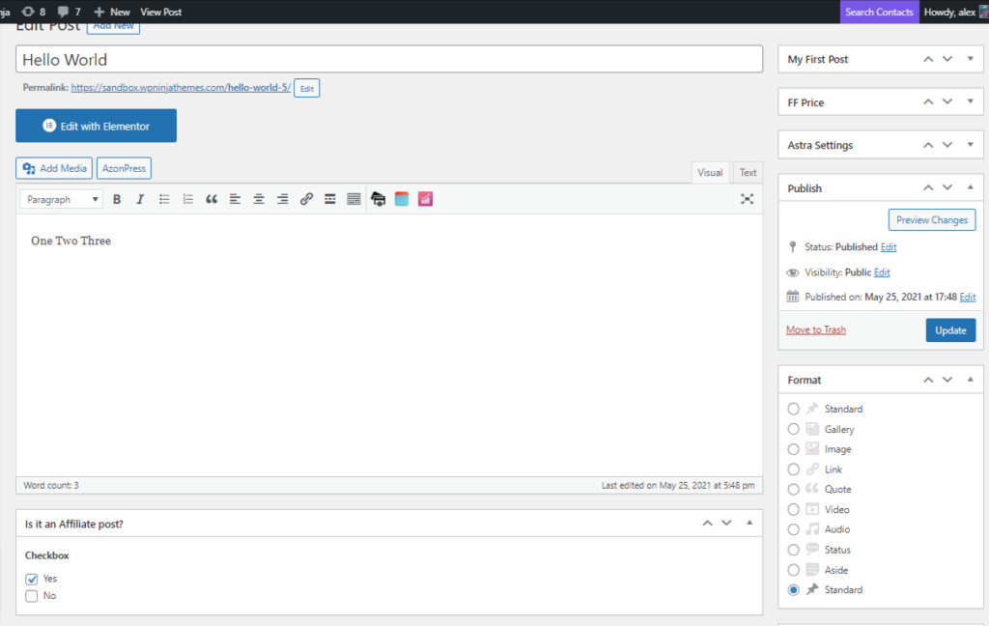Viewport: 989px width, 626px height.
Task: Check the No option under Checkbox
Action: pos(31,596)
